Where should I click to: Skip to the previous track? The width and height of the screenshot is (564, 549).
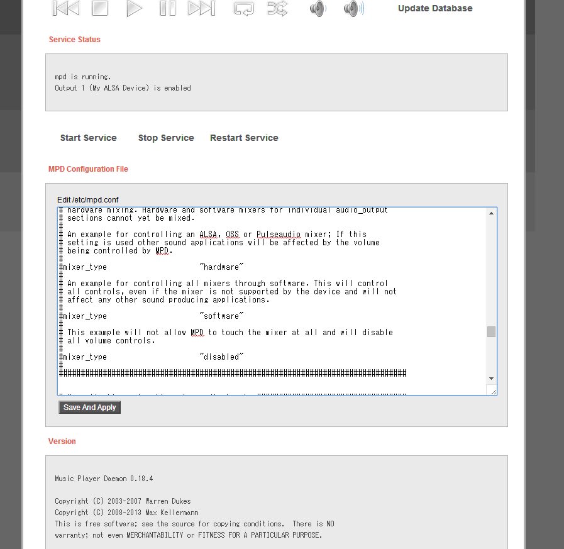(65, 8)
